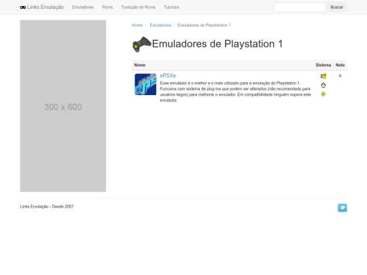Click the Nome column header
The width and height of the screenshot is (367, 275).
[140, 65]
